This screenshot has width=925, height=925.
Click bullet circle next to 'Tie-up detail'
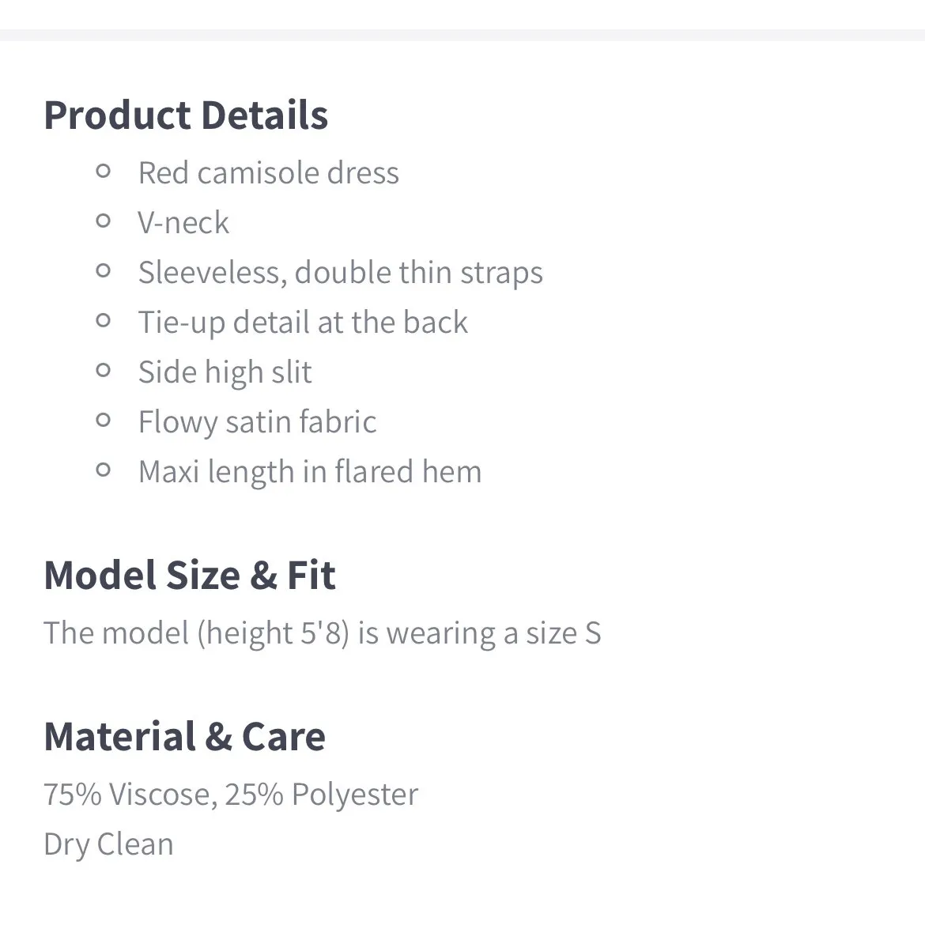pyautogui.click(x=103, y=320)
